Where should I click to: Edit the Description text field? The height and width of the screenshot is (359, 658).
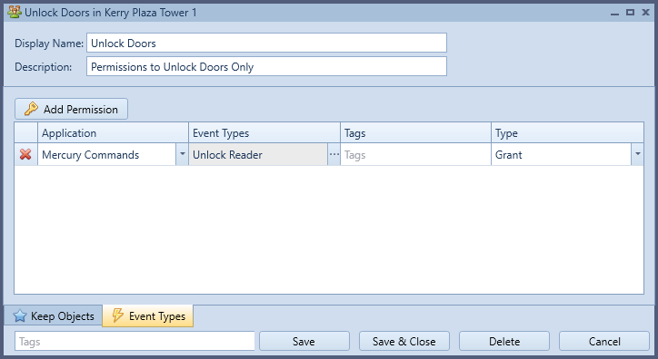tap(266, 66)
